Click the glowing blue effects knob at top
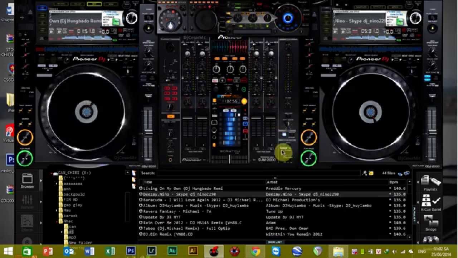458x258 pixels. click(x=288, y=18)
